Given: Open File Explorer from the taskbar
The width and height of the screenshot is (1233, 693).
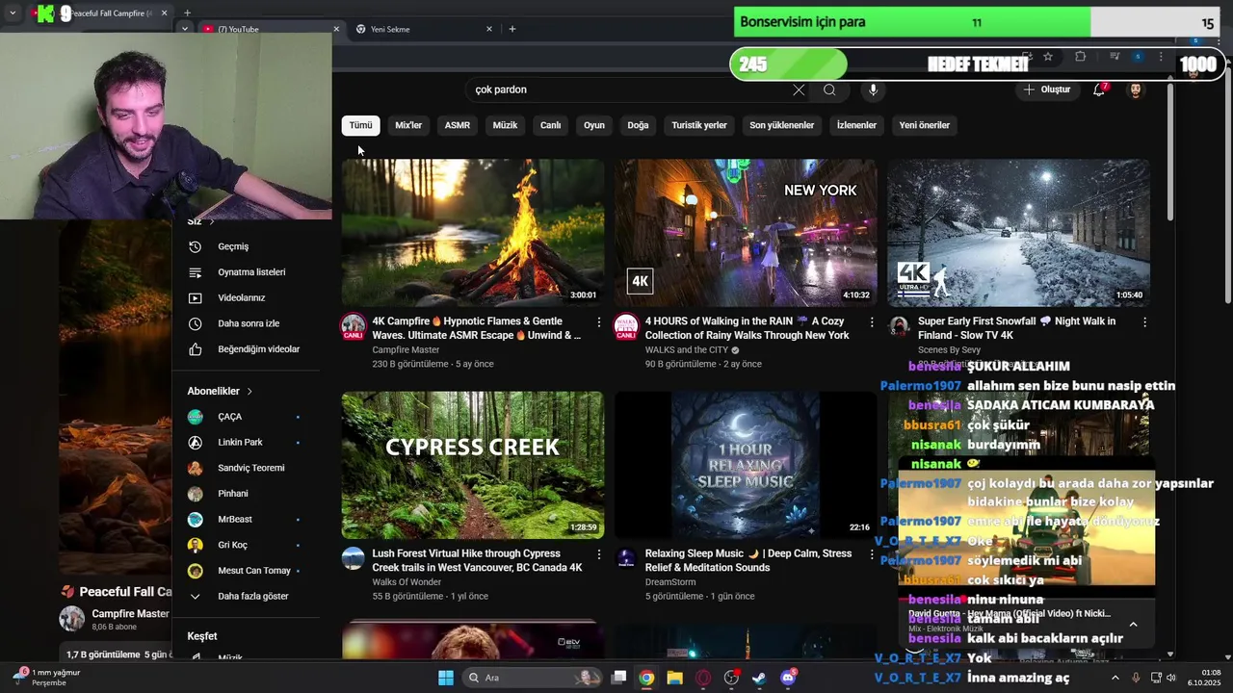Looking at the screenshot, I should point(674,678).
